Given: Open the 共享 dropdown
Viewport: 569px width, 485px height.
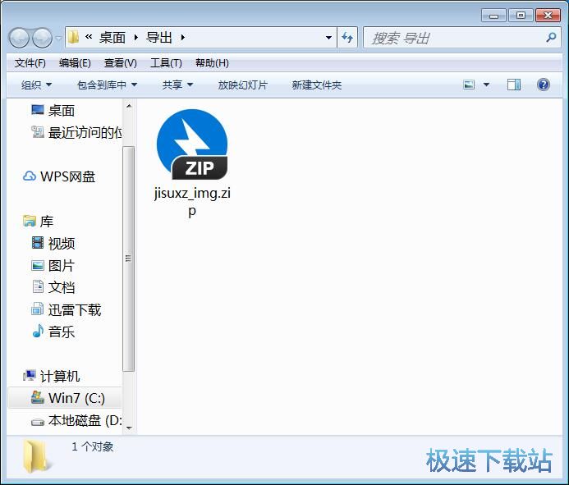Looking at the screenshot, I should [177, 85].
